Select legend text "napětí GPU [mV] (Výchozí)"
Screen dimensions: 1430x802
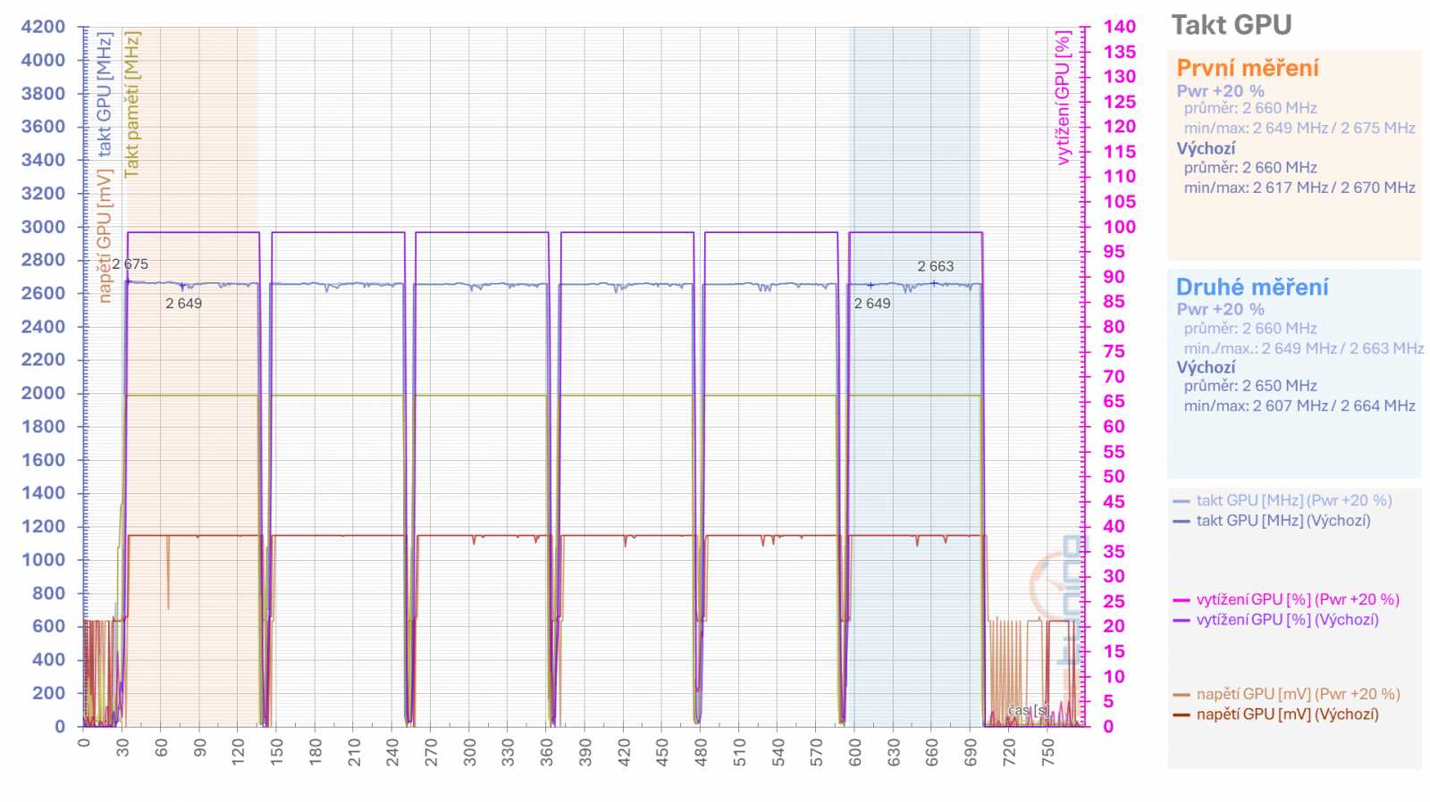pos(1287,714)
